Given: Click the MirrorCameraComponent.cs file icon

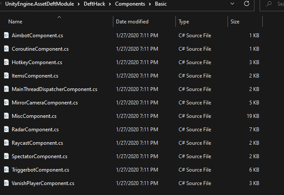Looking at the screenshot, I should pyautogui.click(x=7, y=102).
